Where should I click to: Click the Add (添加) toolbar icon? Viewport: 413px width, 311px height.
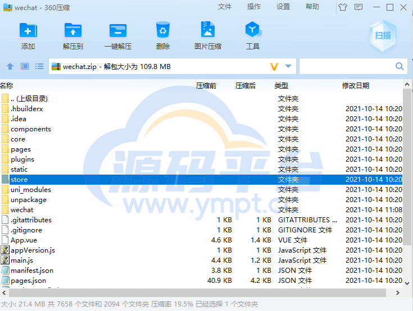(x=28, y=30)
